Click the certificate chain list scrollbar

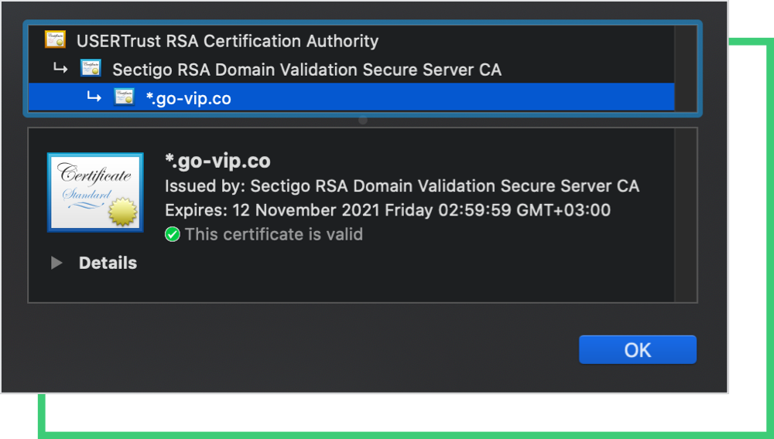(x=685, y=69)
